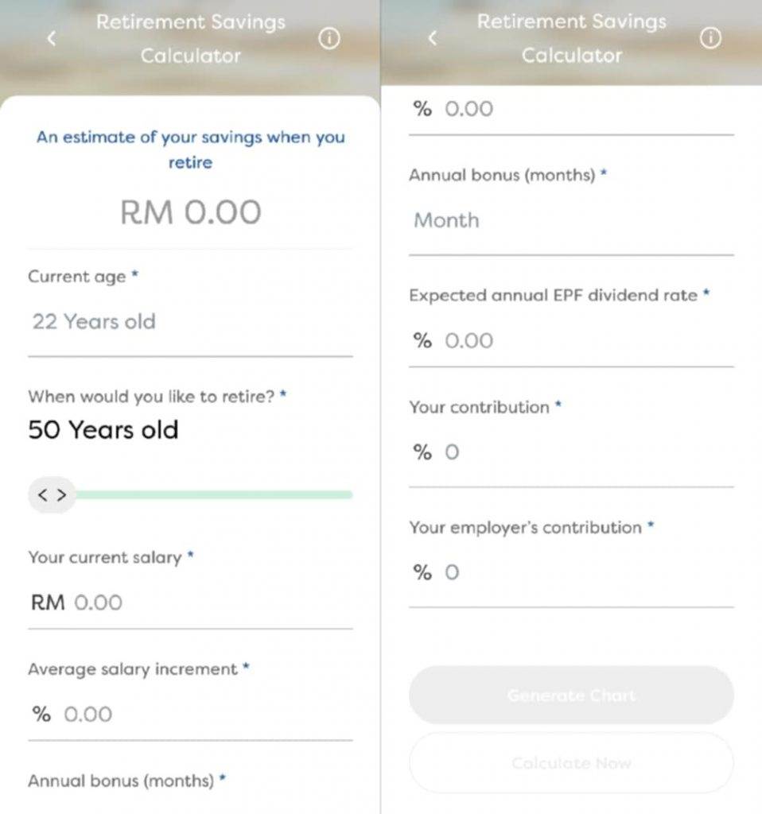
Task: Click the Calculate Now button
Action: point(571,763)
